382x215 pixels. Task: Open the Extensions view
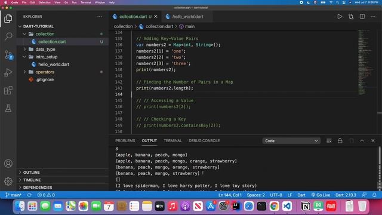[x=8, y=90]
